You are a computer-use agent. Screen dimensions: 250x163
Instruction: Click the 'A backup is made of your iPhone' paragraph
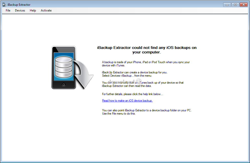(x=146, y=64)
